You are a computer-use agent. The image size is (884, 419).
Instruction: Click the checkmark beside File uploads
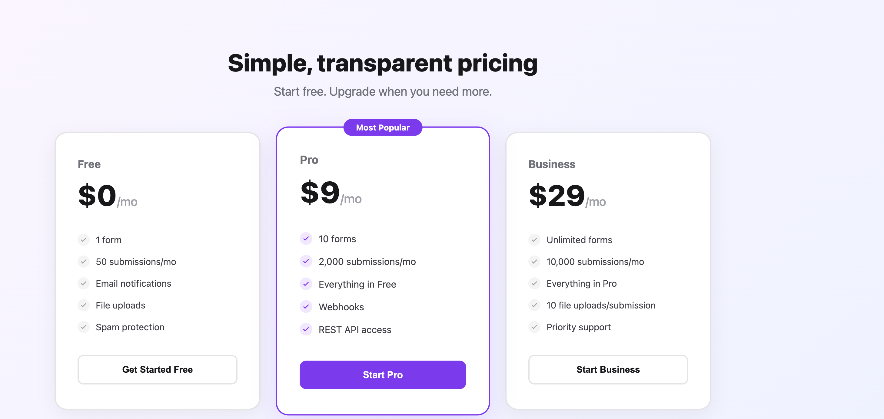coord(83,305)
